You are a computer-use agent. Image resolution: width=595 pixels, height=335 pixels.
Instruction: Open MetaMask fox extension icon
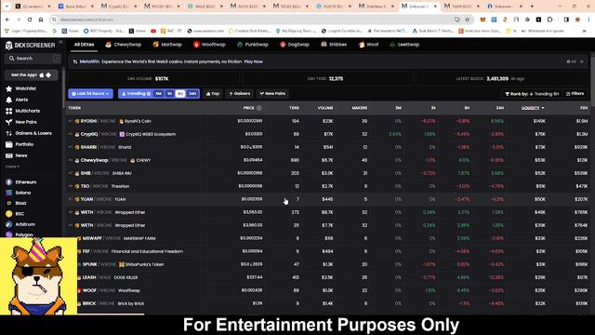point(483,20)
